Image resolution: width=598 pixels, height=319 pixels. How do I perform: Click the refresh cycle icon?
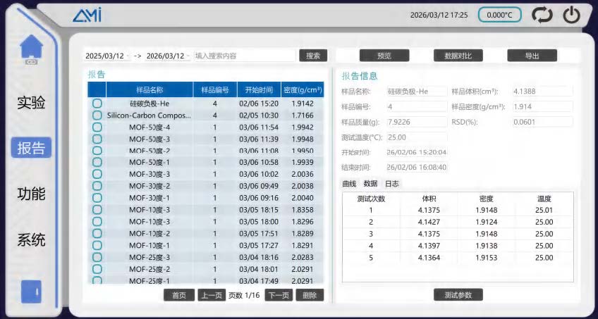[542, 15]
